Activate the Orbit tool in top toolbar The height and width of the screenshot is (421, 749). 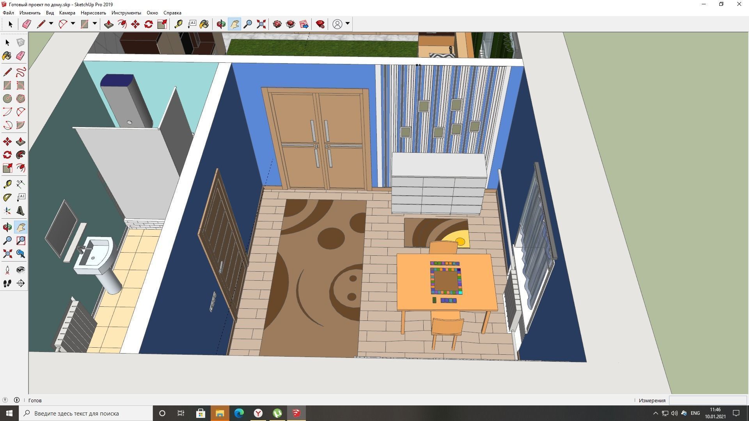[x=221, y=24]
